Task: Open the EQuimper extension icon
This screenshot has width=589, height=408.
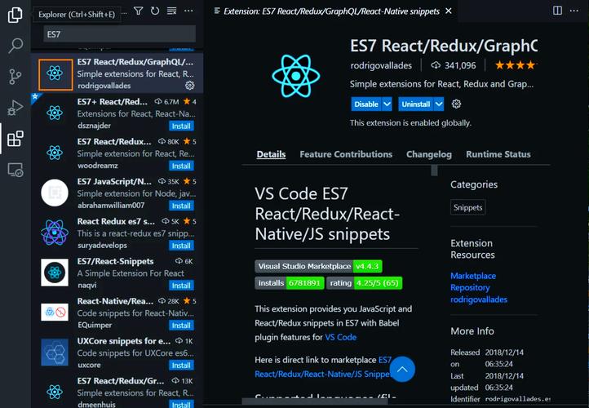Action: [55, 313]
